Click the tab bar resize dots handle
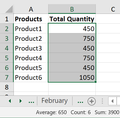 point(102,101)
